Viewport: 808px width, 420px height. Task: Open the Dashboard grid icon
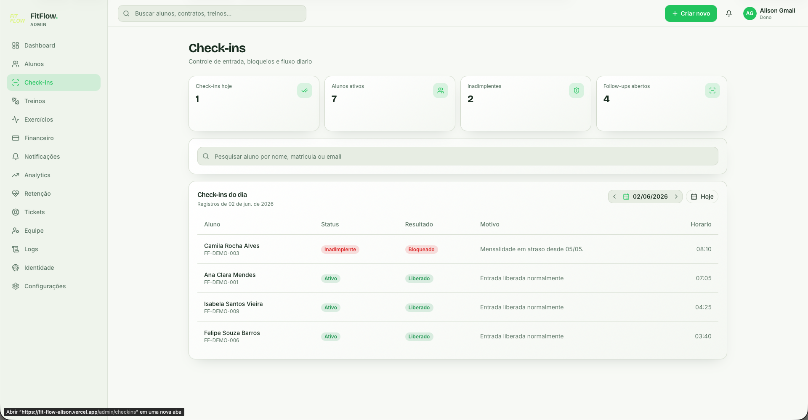click(16, 45)
